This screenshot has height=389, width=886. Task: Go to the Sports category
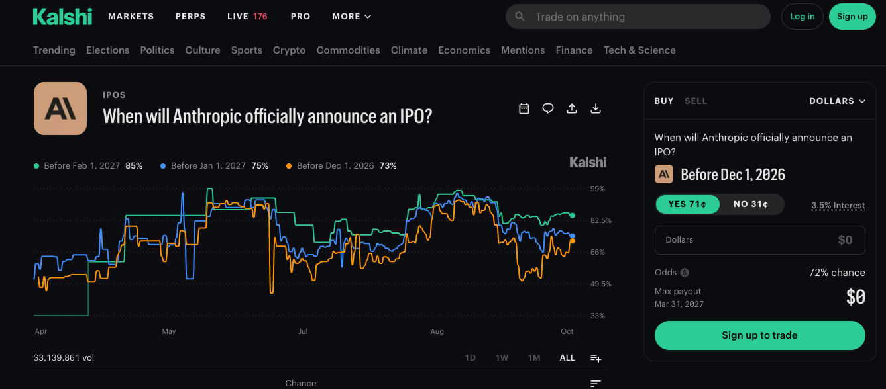click(x=247, y=50)
